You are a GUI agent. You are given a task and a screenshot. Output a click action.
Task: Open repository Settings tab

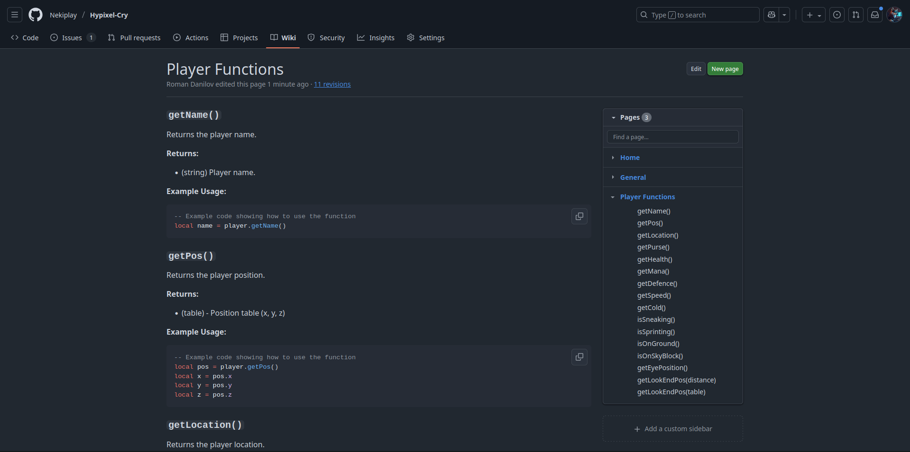click(x=425, y=37)
